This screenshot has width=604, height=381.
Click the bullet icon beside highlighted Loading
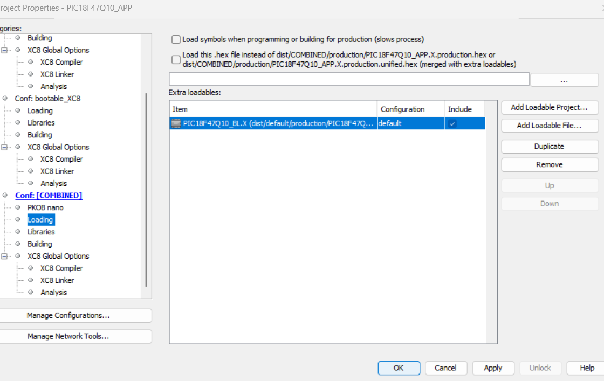point(18,220)
